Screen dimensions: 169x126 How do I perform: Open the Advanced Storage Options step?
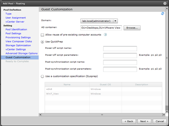click(x=22, y=53)
